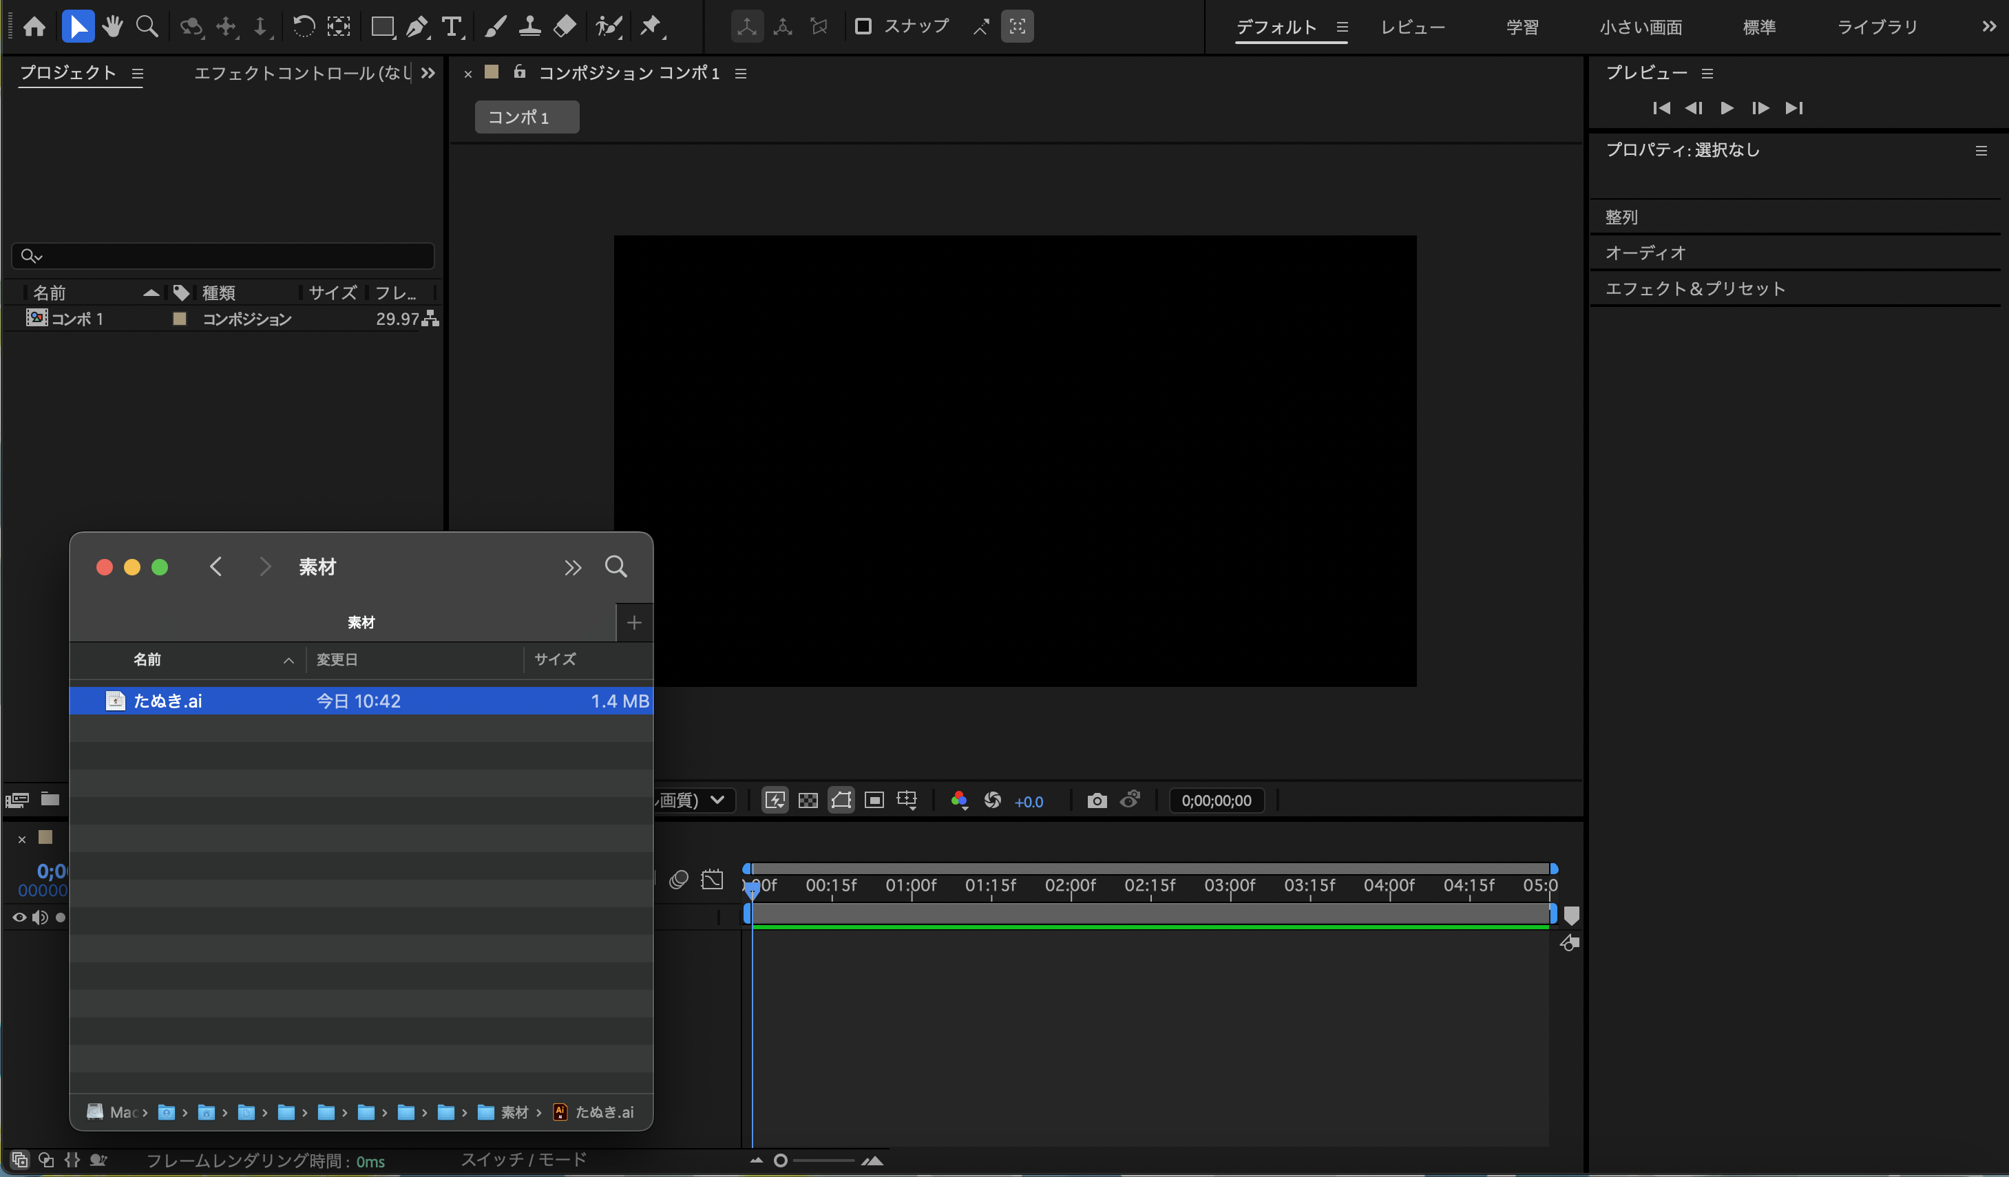The width and height of the screenshot is (2009, 1177).
Task: Toggle the Transfer Controls pane button
Action: click(x=46, y=1160)
